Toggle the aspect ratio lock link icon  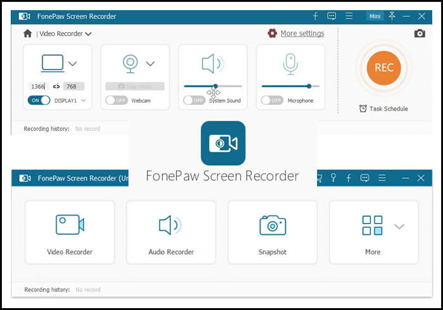pyautogui.click(x=56, y=87)
